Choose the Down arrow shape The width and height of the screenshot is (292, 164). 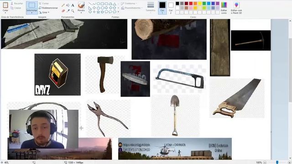(x=90, y=12)
